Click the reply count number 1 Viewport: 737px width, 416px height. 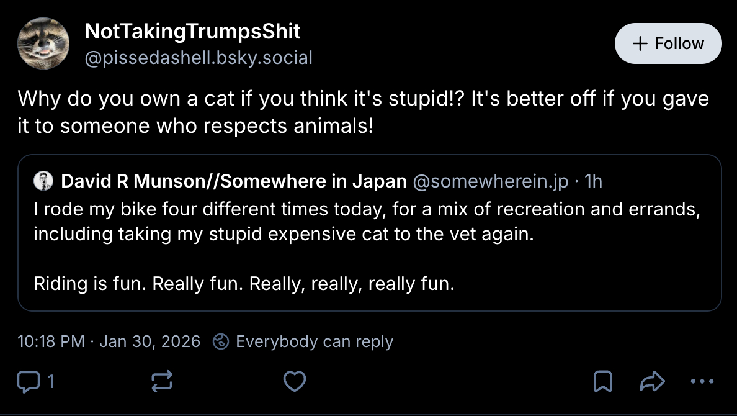pos(51,381)
